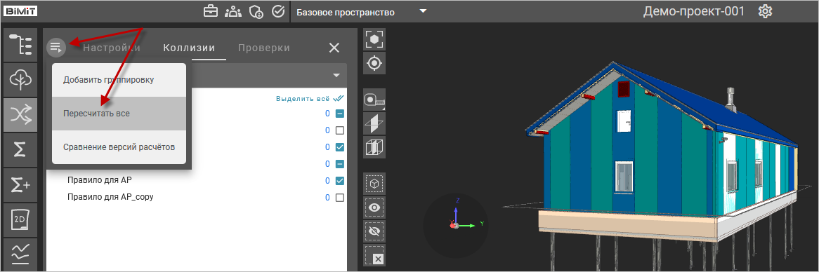
Task: Click the collisions panel list-menu button
Action: coord(56,48)
